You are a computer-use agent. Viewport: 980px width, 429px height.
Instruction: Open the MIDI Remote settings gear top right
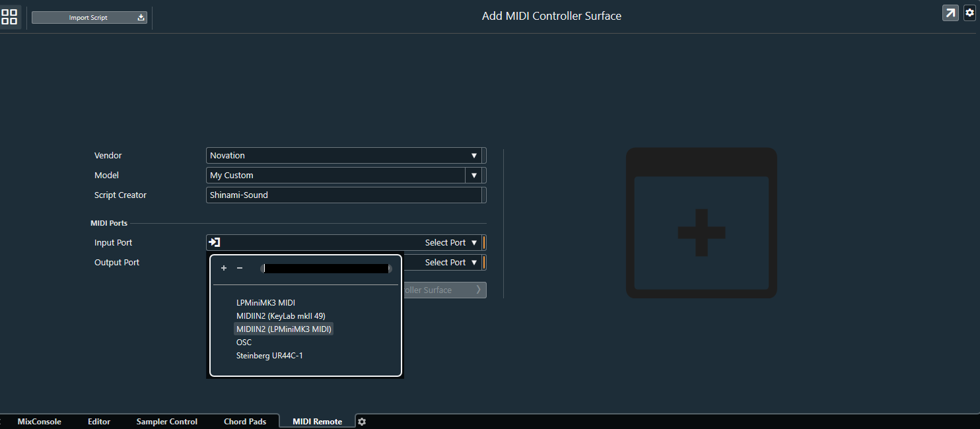tap(969, 13)
